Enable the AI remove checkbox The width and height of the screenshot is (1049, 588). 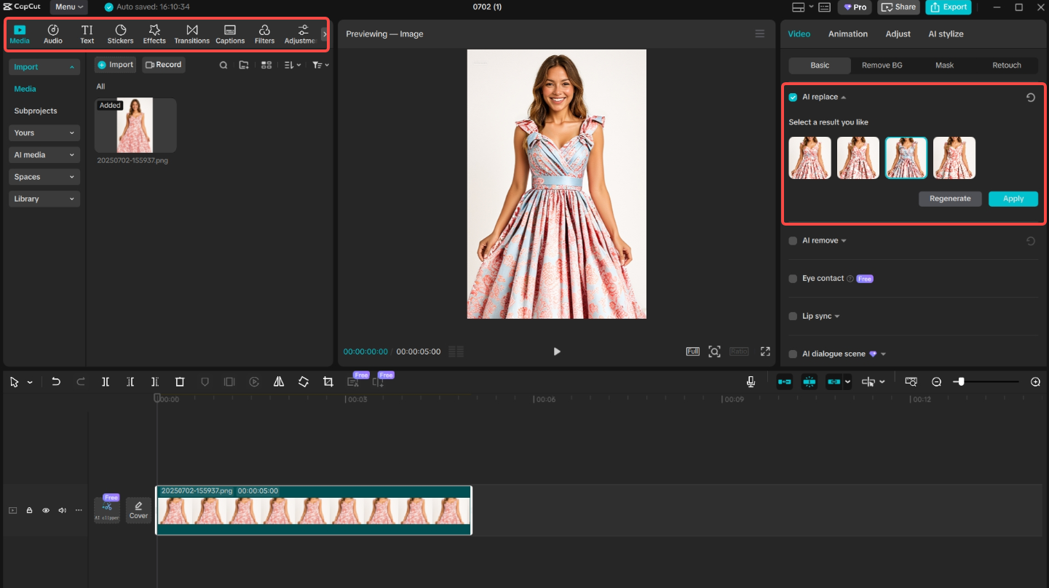click(792, 240)
